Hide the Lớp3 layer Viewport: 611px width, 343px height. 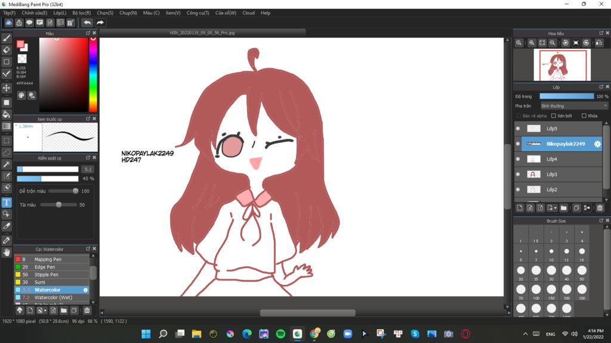click(x=518, y=174)
